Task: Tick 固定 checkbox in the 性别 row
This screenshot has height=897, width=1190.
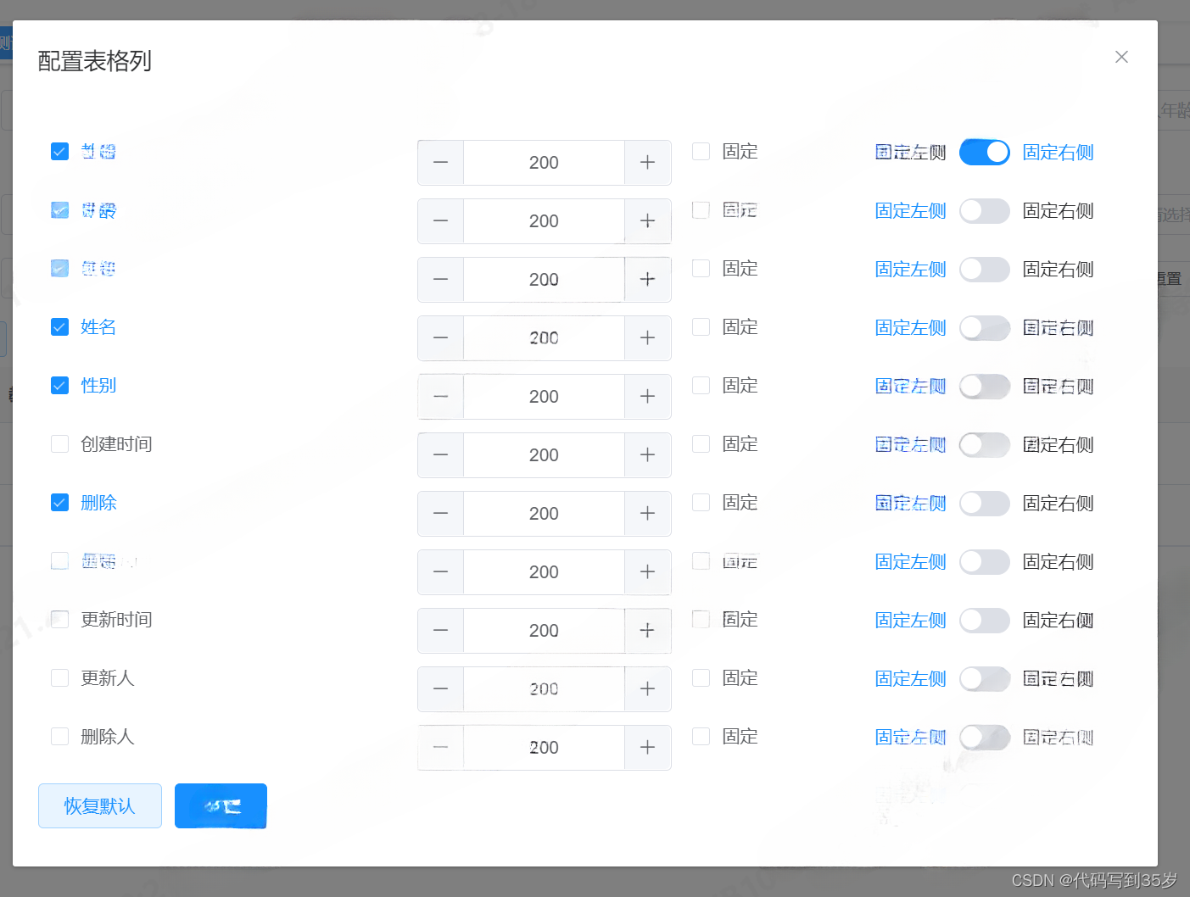Action: click(701, 386)
